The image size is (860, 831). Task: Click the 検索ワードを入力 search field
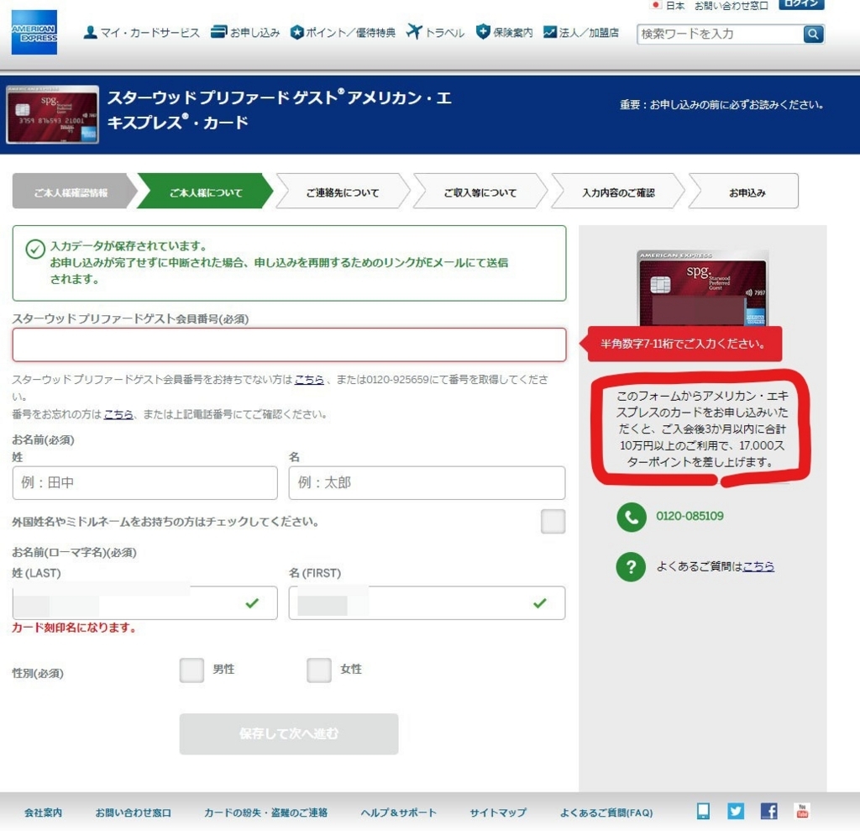(x=720, y=34)
